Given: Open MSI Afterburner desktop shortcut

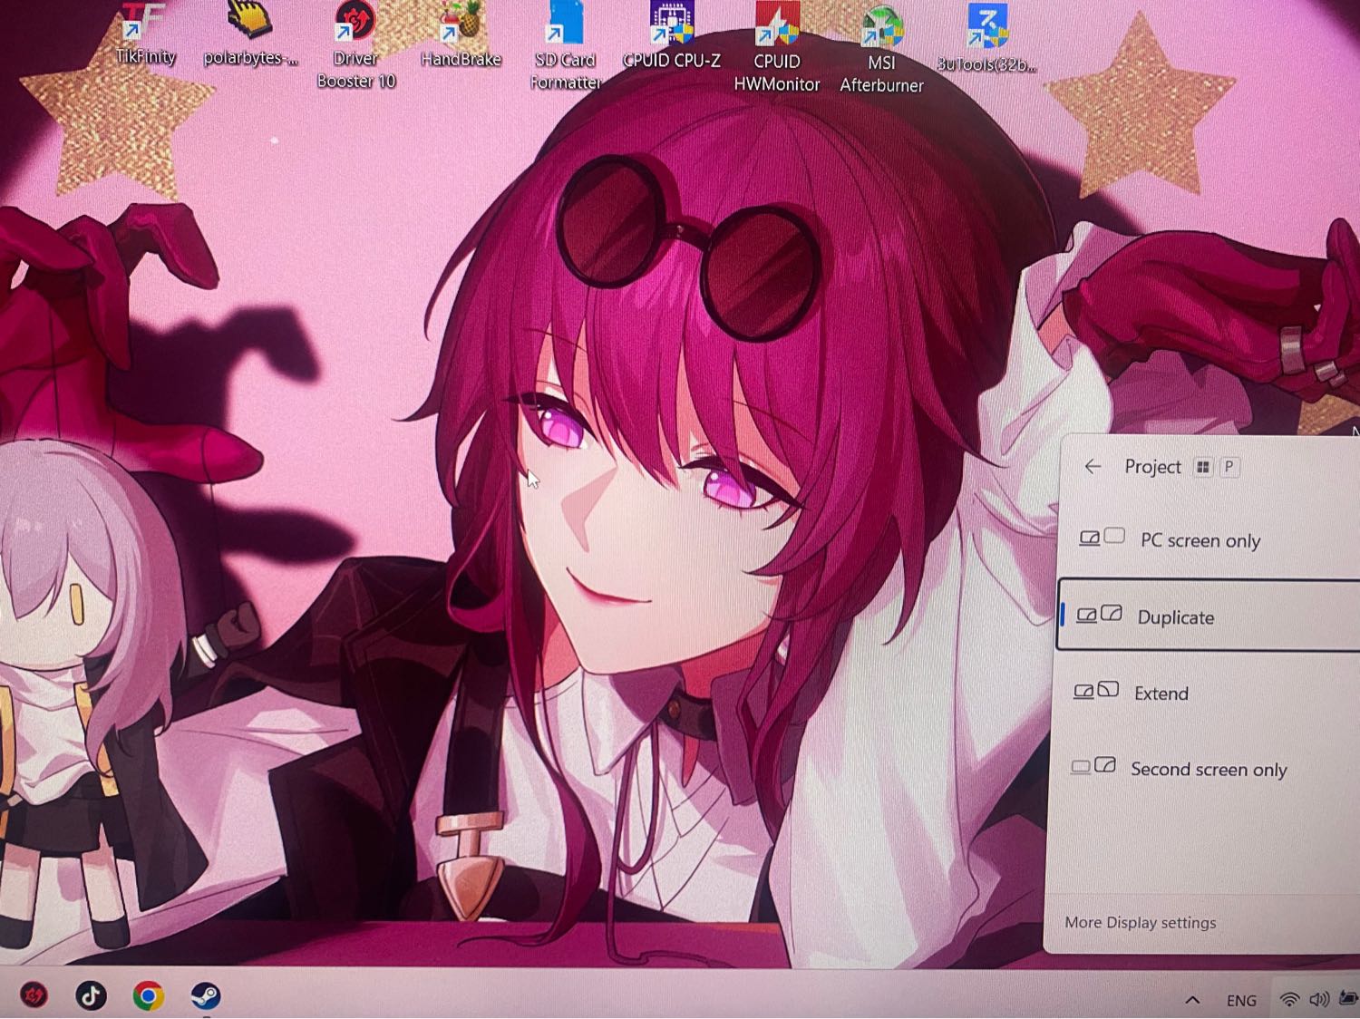Looking at the screenshot, I should coord(881,50).
